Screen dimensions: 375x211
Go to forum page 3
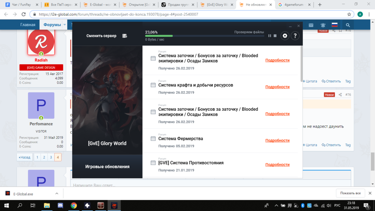[x=51, y=157]
